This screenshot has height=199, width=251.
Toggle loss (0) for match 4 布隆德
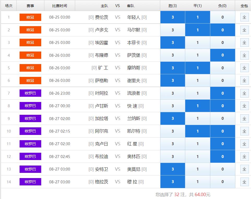point(223,55)
